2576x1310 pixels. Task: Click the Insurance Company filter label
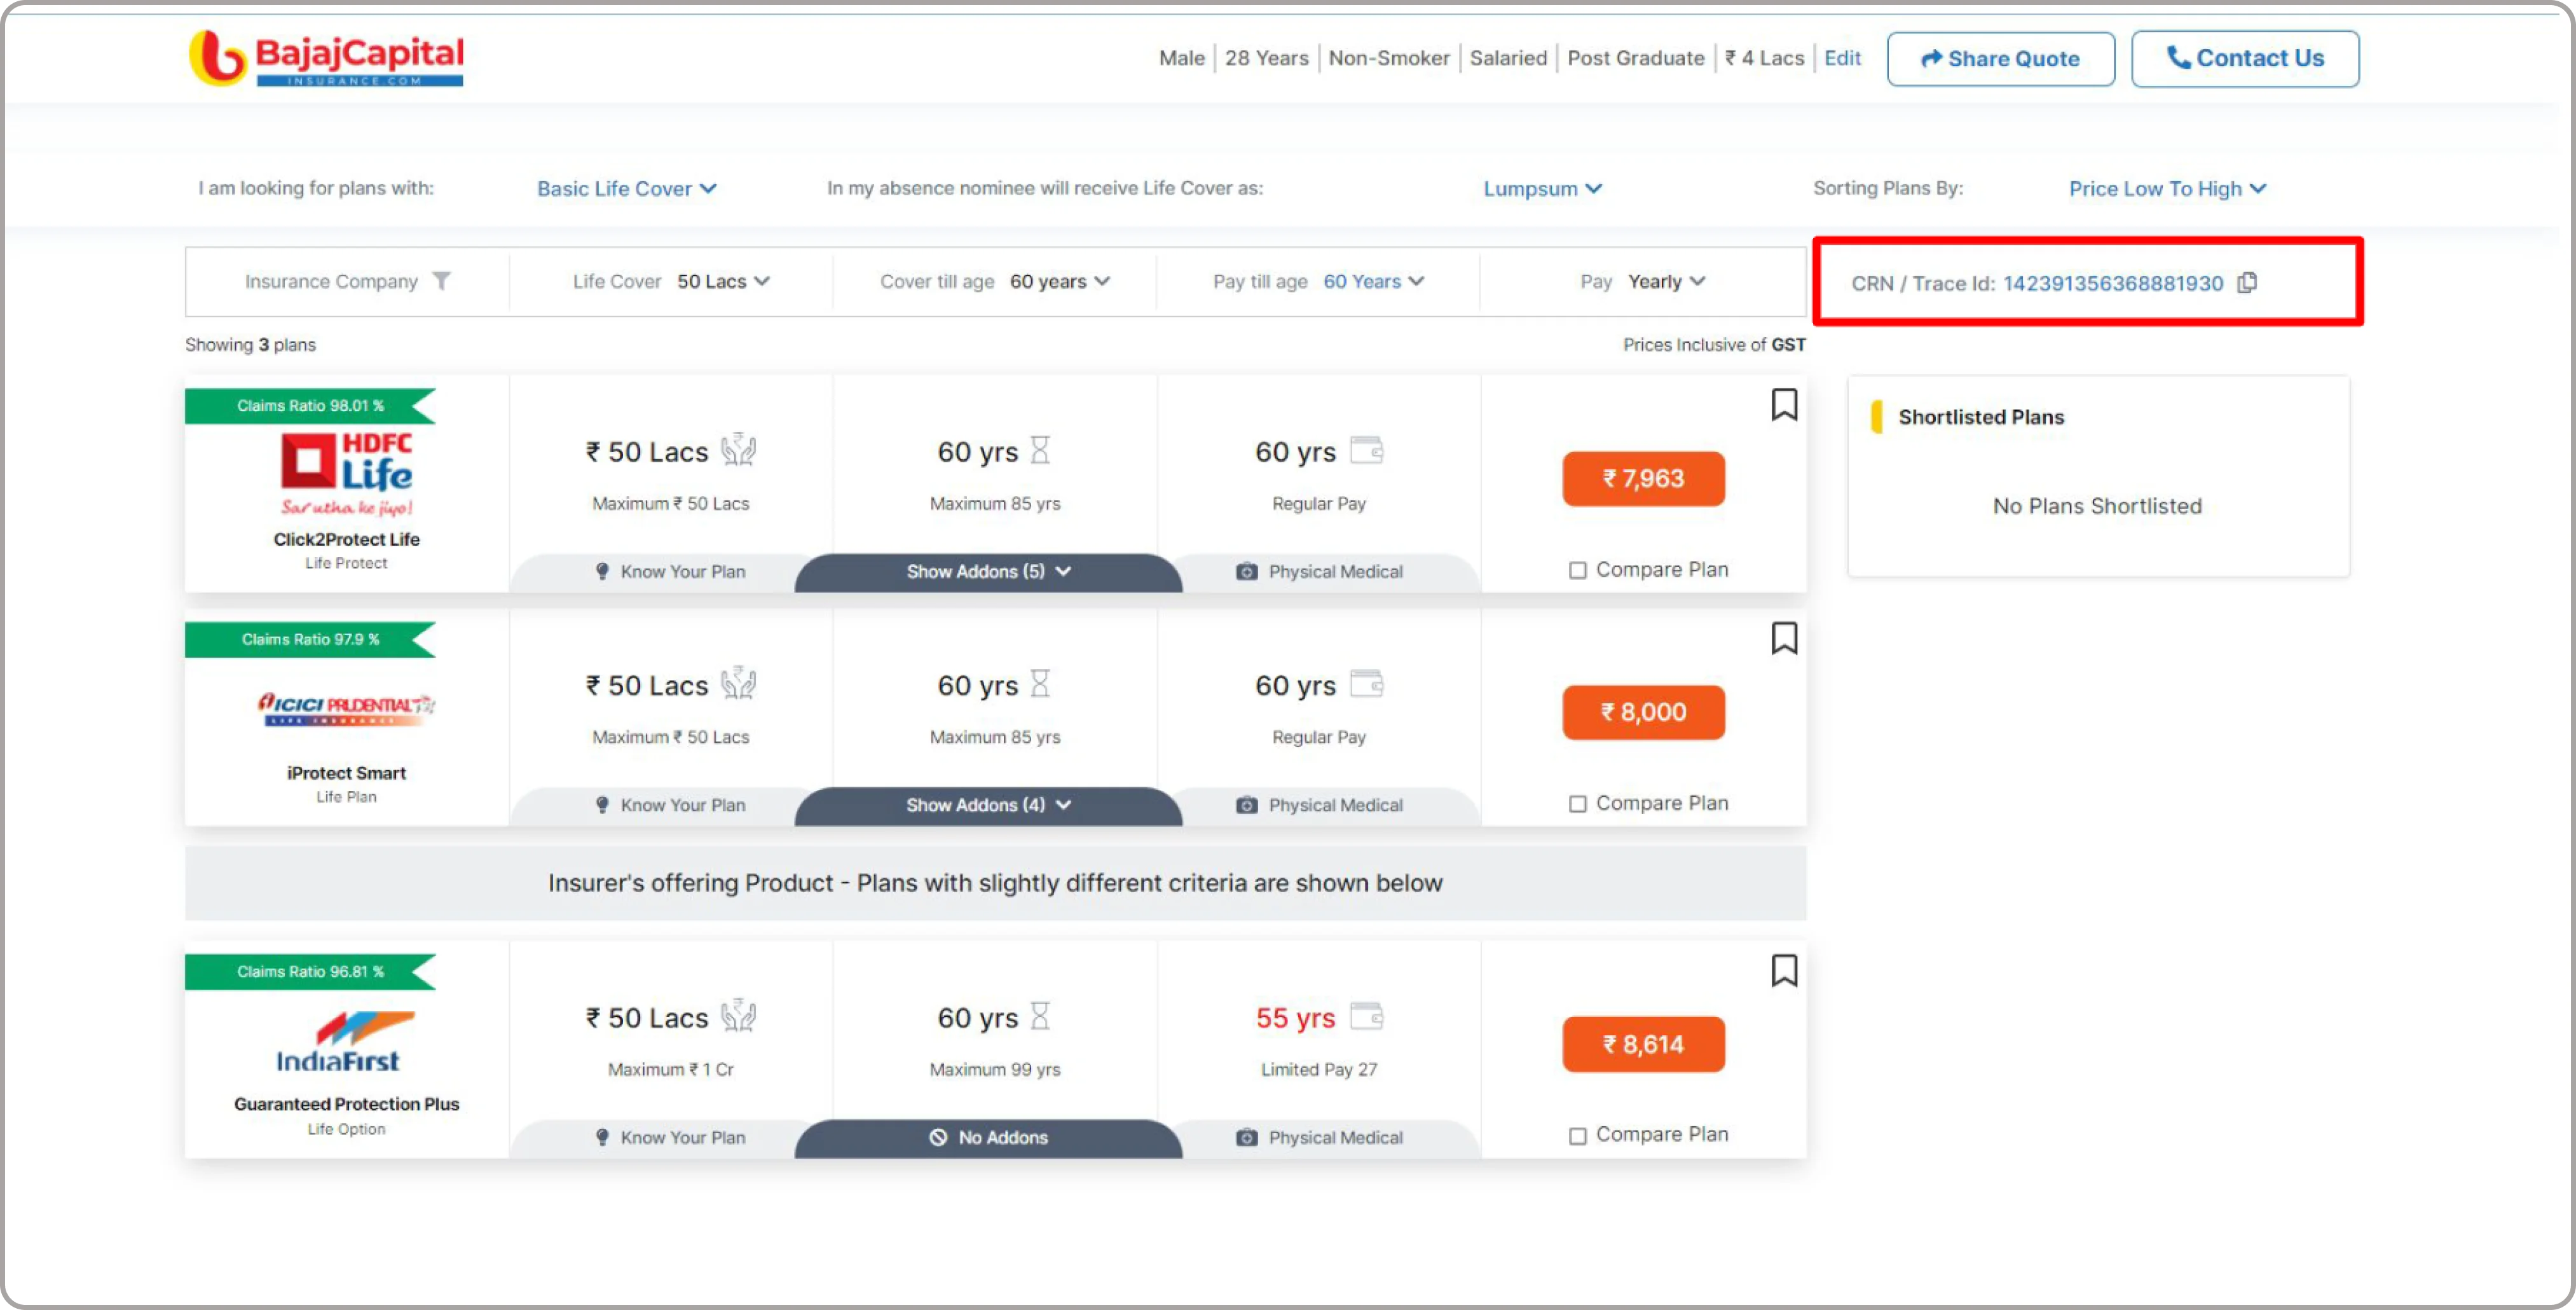coord(331,282)
